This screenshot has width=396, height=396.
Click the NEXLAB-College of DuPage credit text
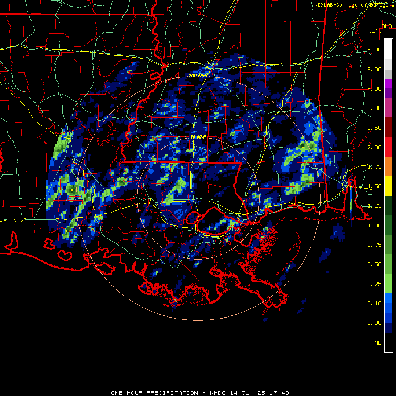pyautogui.click(x=354, y=5)
